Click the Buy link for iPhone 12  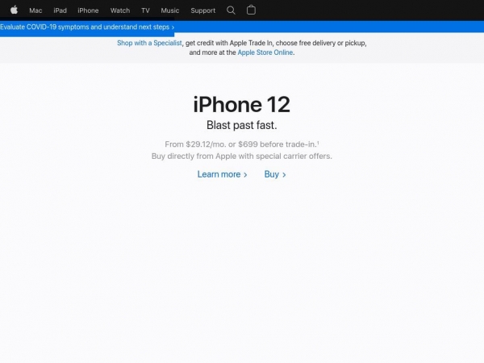click(x=275, y=174)
